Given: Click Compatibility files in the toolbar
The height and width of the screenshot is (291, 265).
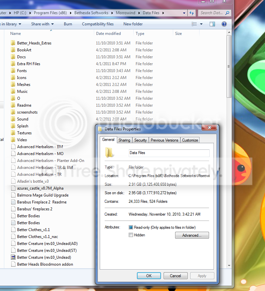Looking at the screenshot, I should tap(98, 24).
